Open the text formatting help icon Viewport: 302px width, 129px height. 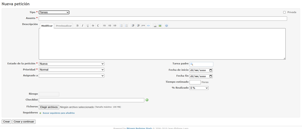[167, 25]
